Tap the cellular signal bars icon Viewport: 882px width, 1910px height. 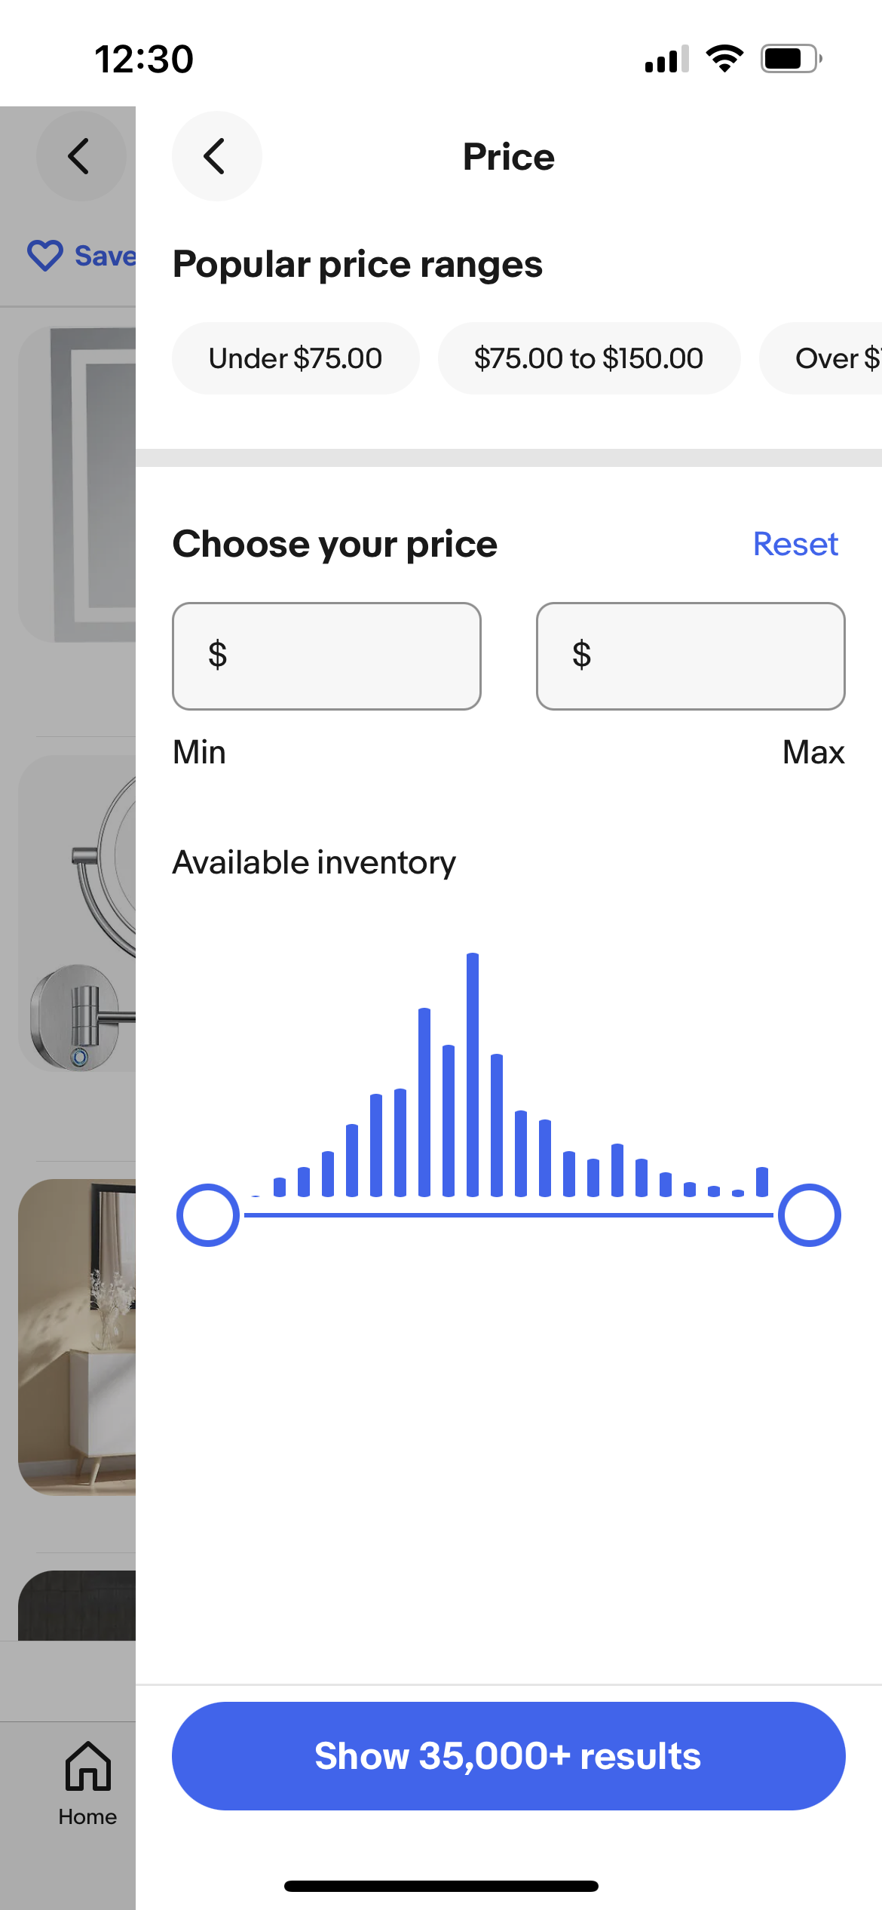pos(666,59)
